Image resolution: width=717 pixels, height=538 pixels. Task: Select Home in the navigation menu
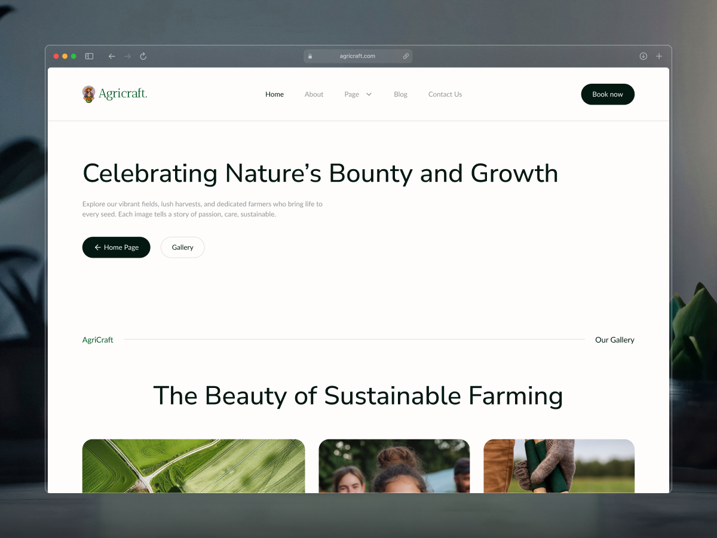click(x=274, y=94)
